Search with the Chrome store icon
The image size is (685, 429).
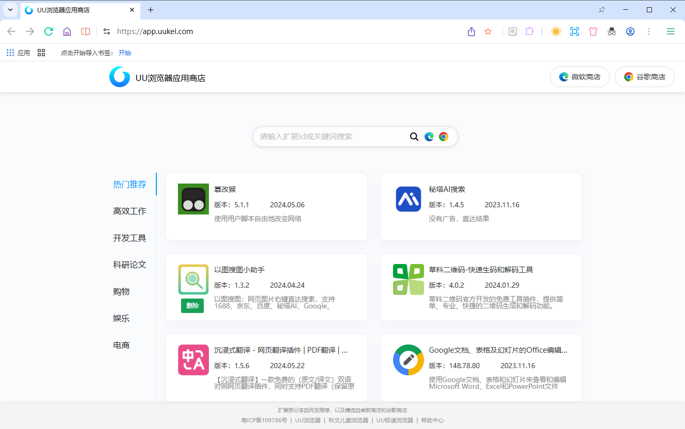click(444, 137)
